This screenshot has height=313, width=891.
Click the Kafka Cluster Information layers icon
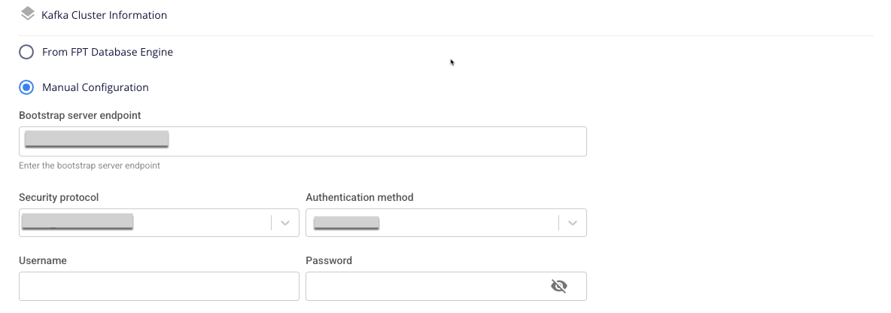[28, 14]
